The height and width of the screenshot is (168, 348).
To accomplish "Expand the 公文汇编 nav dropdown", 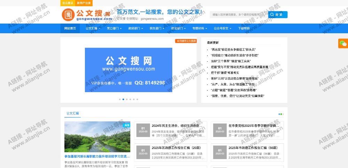I will tap(93, 28).
